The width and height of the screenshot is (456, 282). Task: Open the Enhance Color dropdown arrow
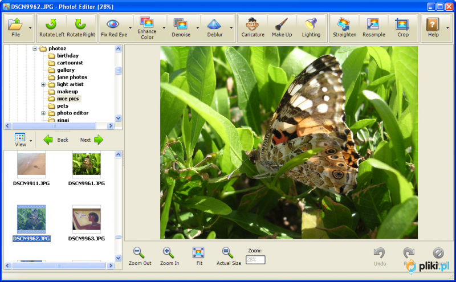[164, 28]
